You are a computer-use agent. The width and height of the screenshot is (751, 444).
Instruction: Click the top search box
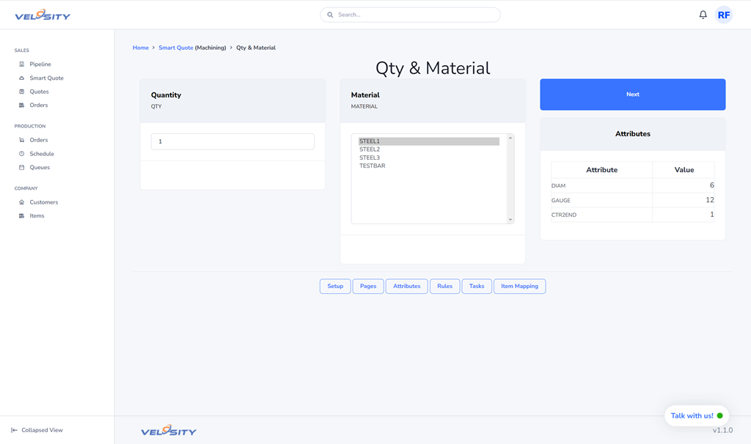click(x=411, y=15)
